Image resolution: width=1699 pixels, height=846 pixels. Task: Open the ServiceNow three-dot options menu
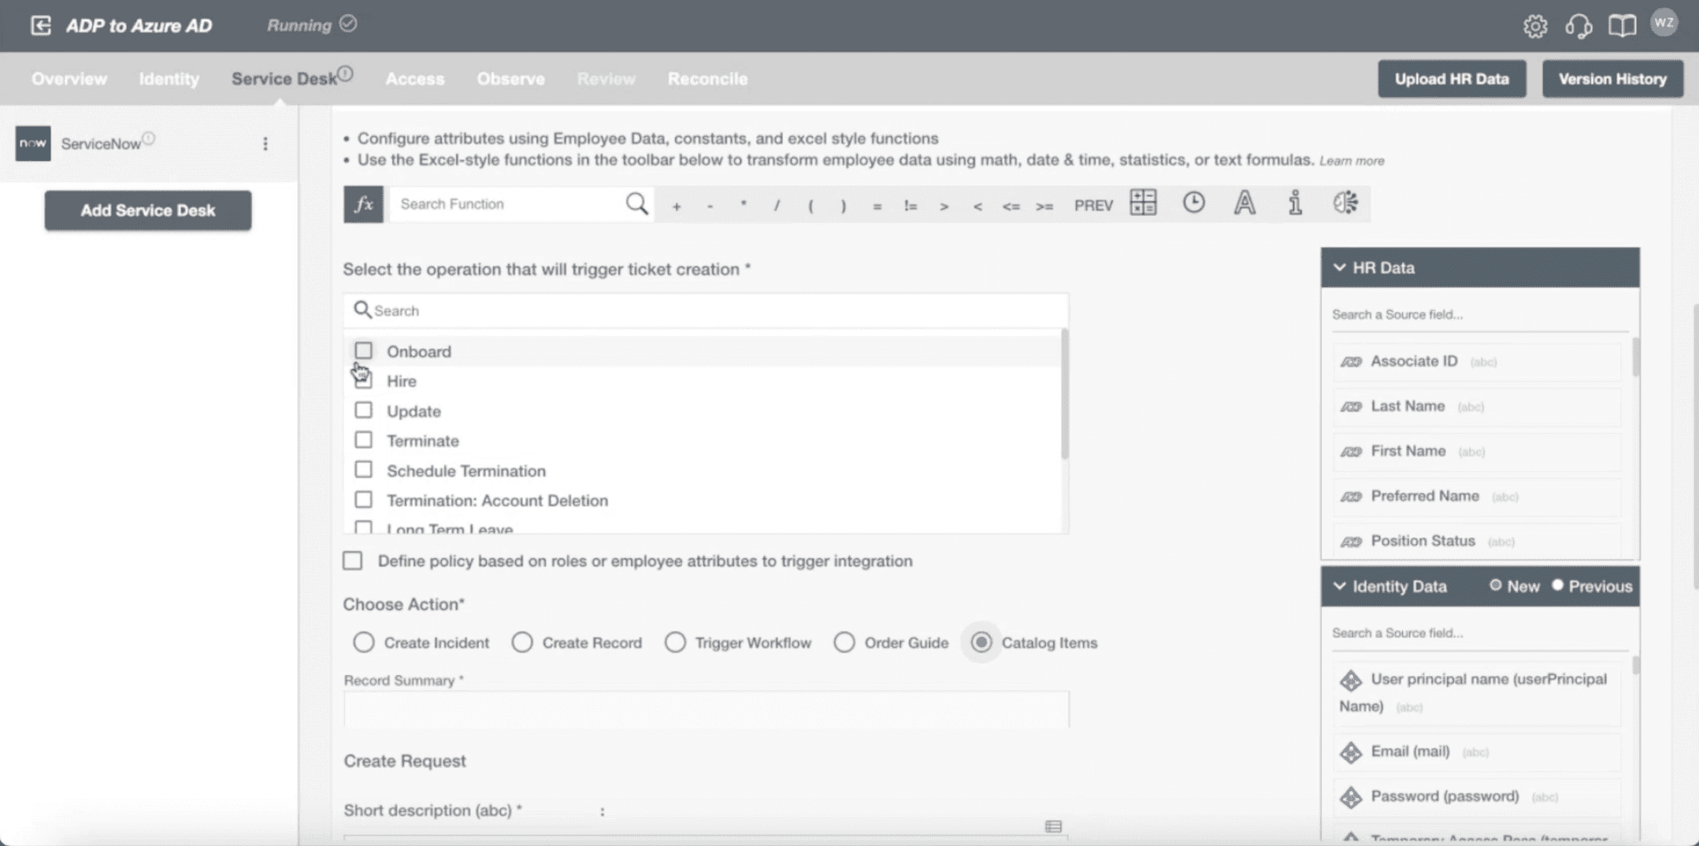(265, 143)
